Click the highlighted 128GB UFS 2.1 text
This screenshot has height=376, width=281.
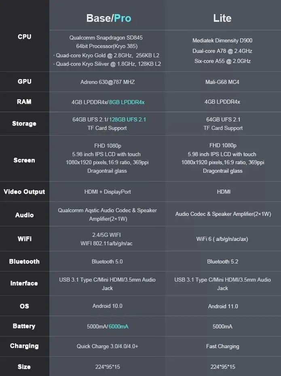pyautogui.click(x=127, y=119)
